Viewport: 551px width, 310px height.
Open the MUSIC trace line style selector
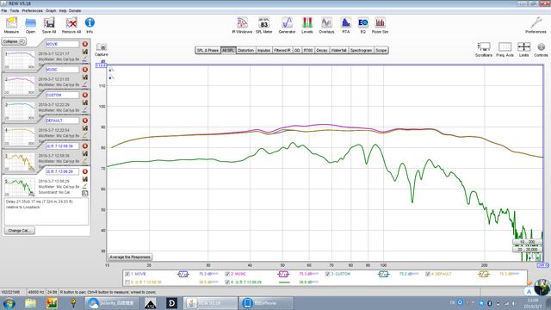point(283,274)
